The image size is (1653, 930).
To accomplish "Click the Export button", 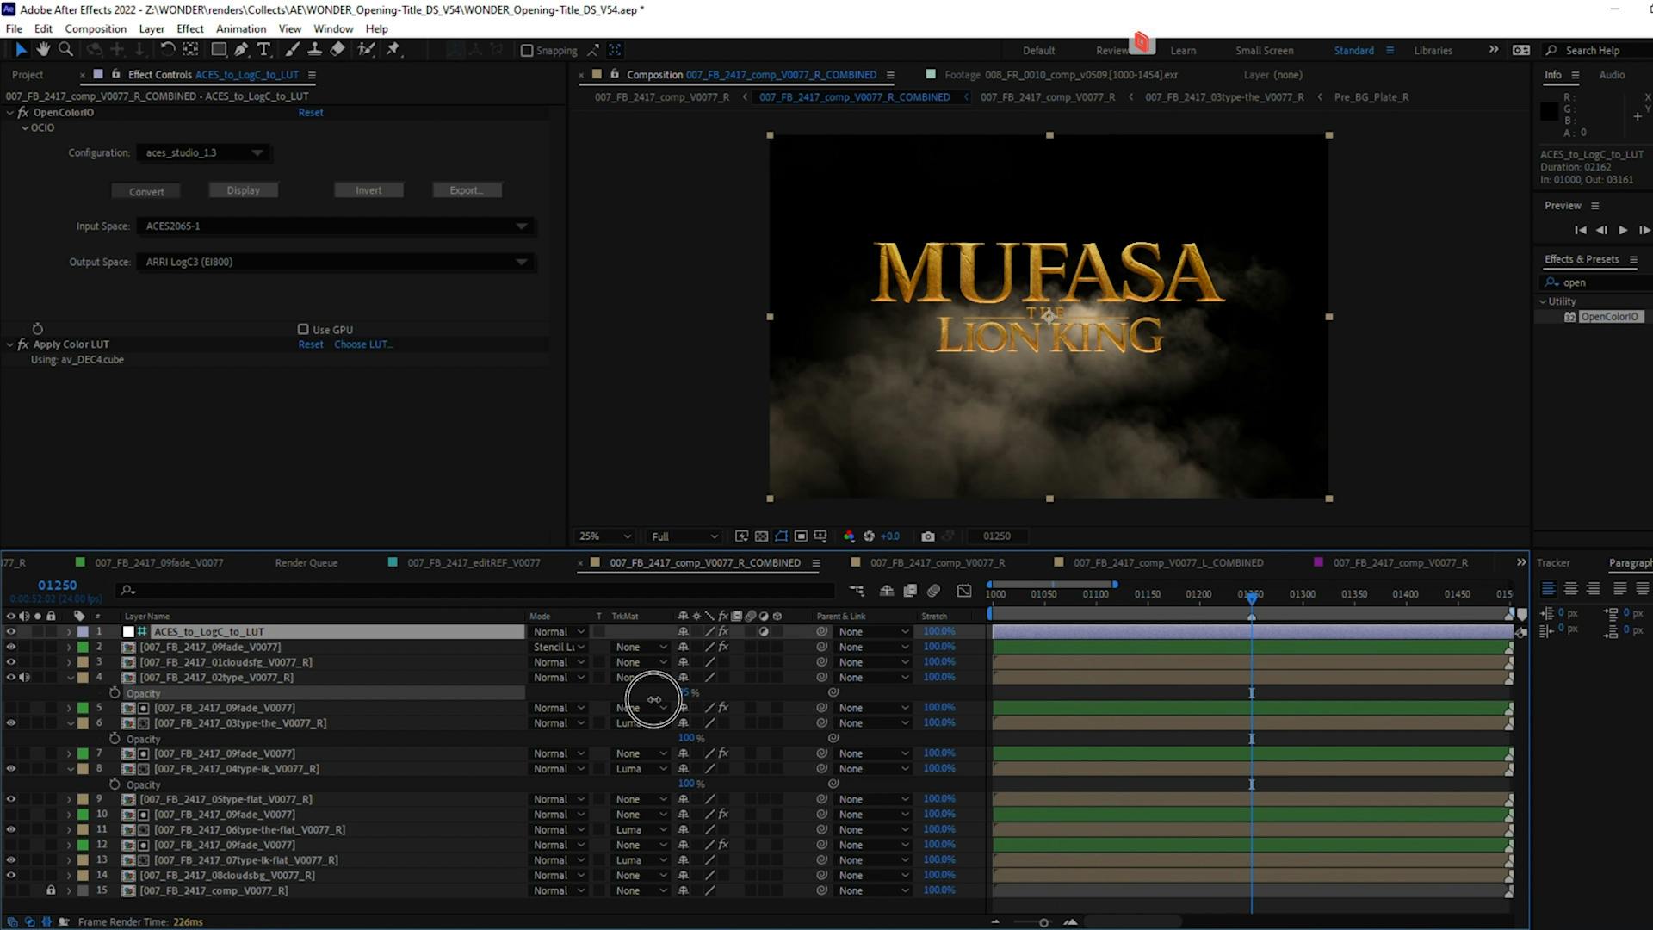I will point(467,190).
